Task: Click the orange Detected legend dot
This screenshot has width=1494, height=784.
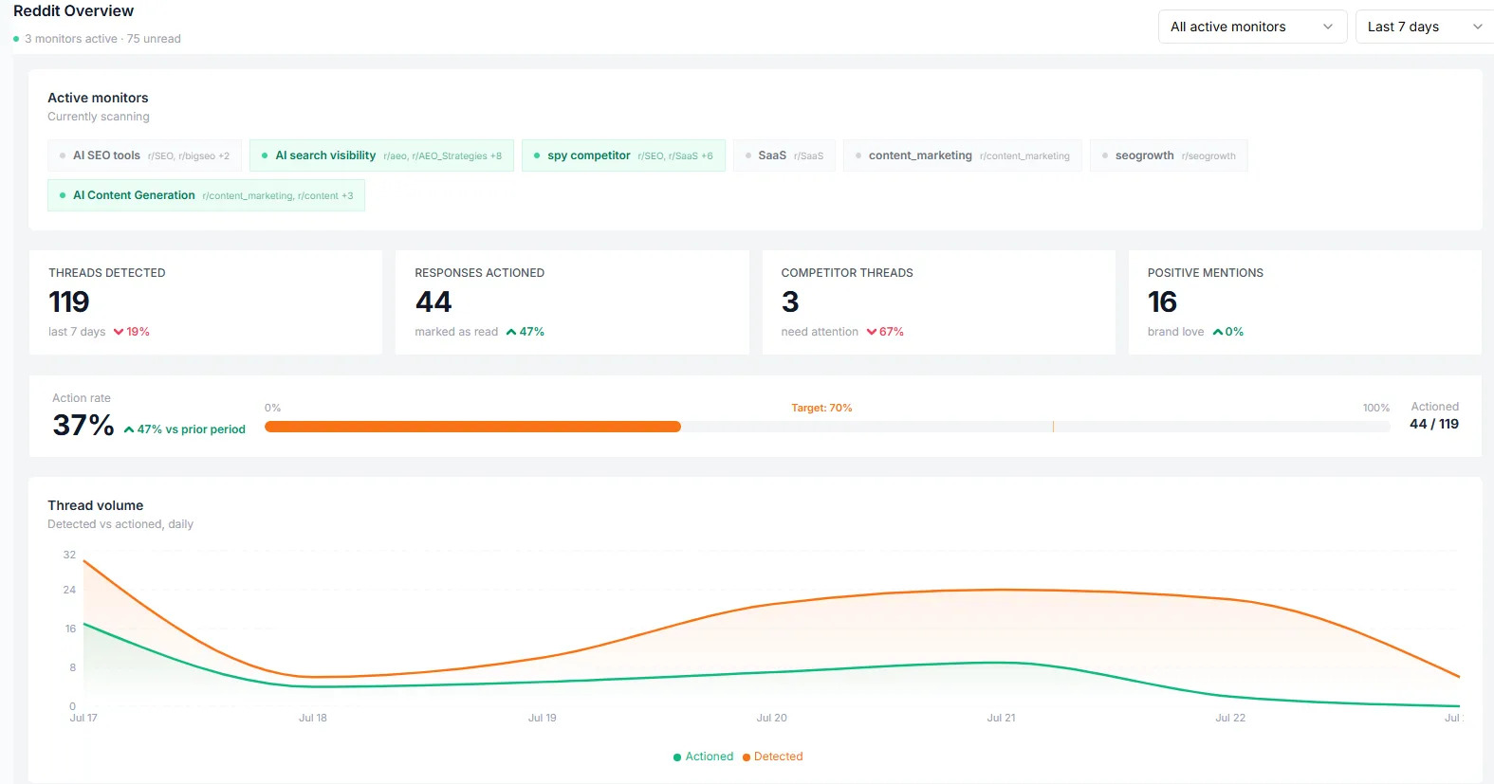Action: click(747, 757)
